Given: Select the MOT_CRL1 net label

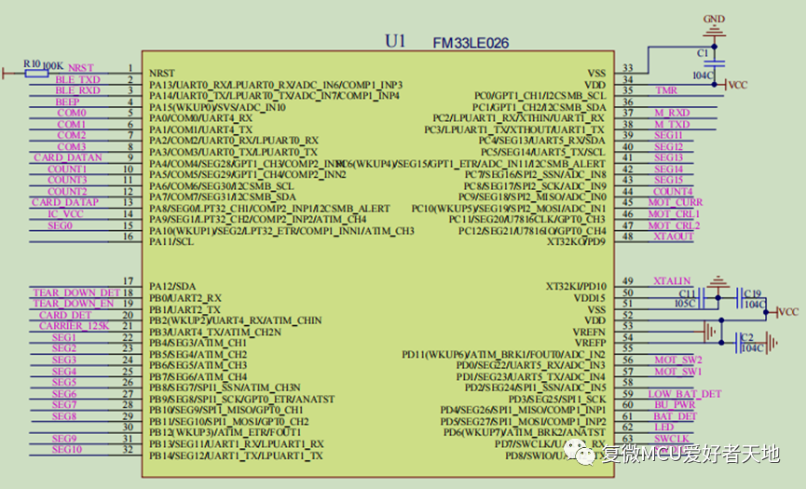Looking at the screenshot, I should (x=674, y=213).
